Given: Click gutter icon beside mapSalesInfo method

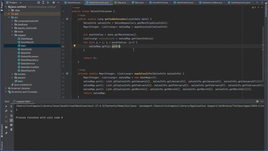Looking at the screenshot, I should (x=67, y=73).
